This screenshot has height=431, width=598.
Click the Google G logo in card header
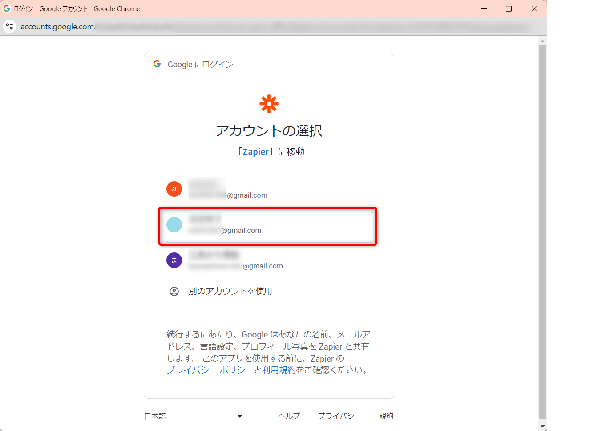[x=157, y=64]
